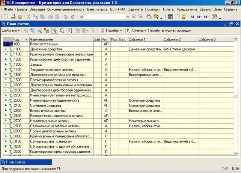Click the Cut scissors icon
Screen dimensions: 241x173
coord(28,17)
